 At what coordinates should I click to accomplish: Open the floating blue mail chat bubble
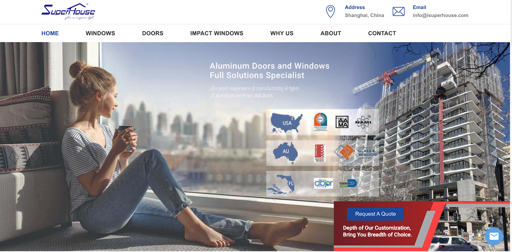[x=494, y=236]
